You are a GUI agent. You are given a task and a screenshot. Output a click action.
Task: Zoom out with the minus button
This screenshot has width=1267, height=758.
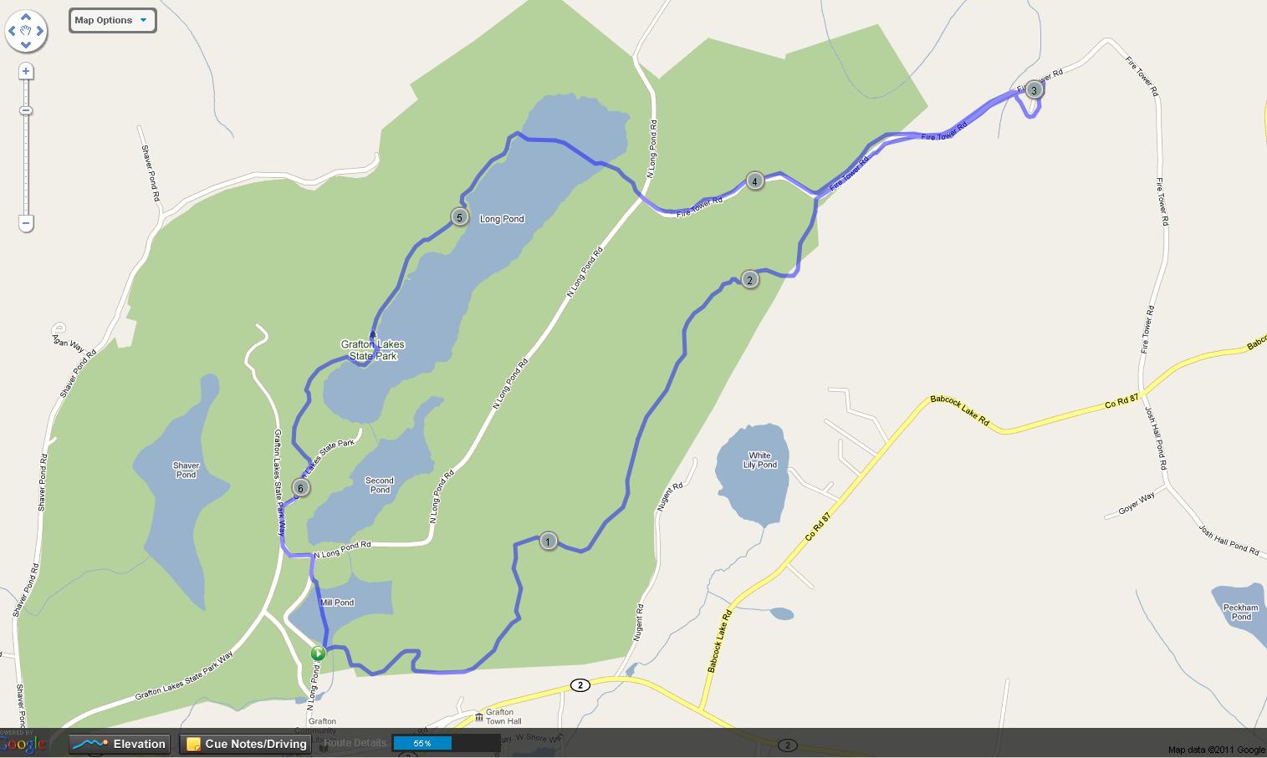coord(26,223)
